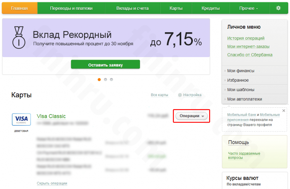The image size is (290, 189).
Task: Click the Оставить заявку button
Action: pos(105,64)
